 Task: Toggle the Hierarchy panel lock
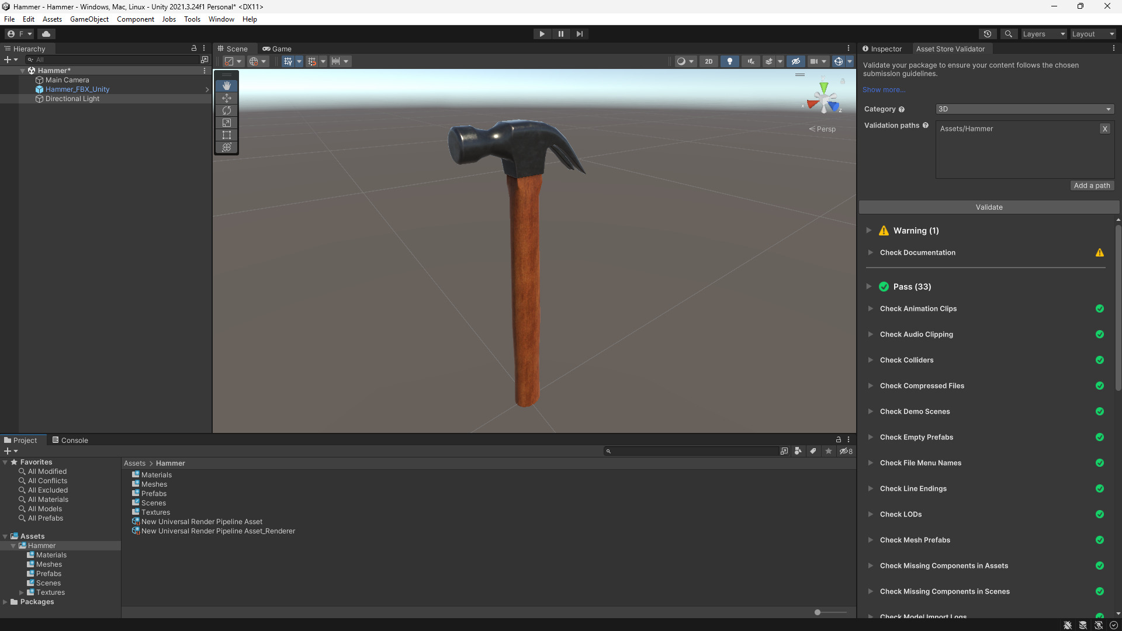(194, 48)
